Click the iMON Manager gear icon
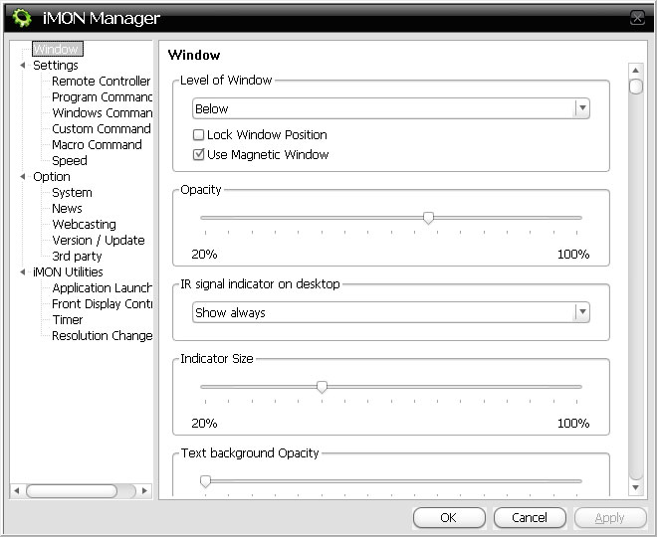This screenshot has width=657, height=537. pos(22,18)
